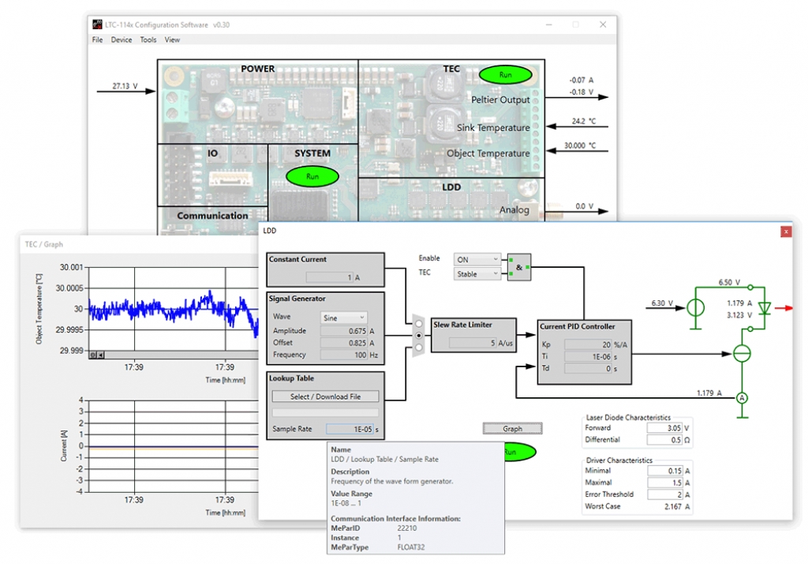Open the Device menu
This screenshot has width=808, height=564.
(121, 39)
